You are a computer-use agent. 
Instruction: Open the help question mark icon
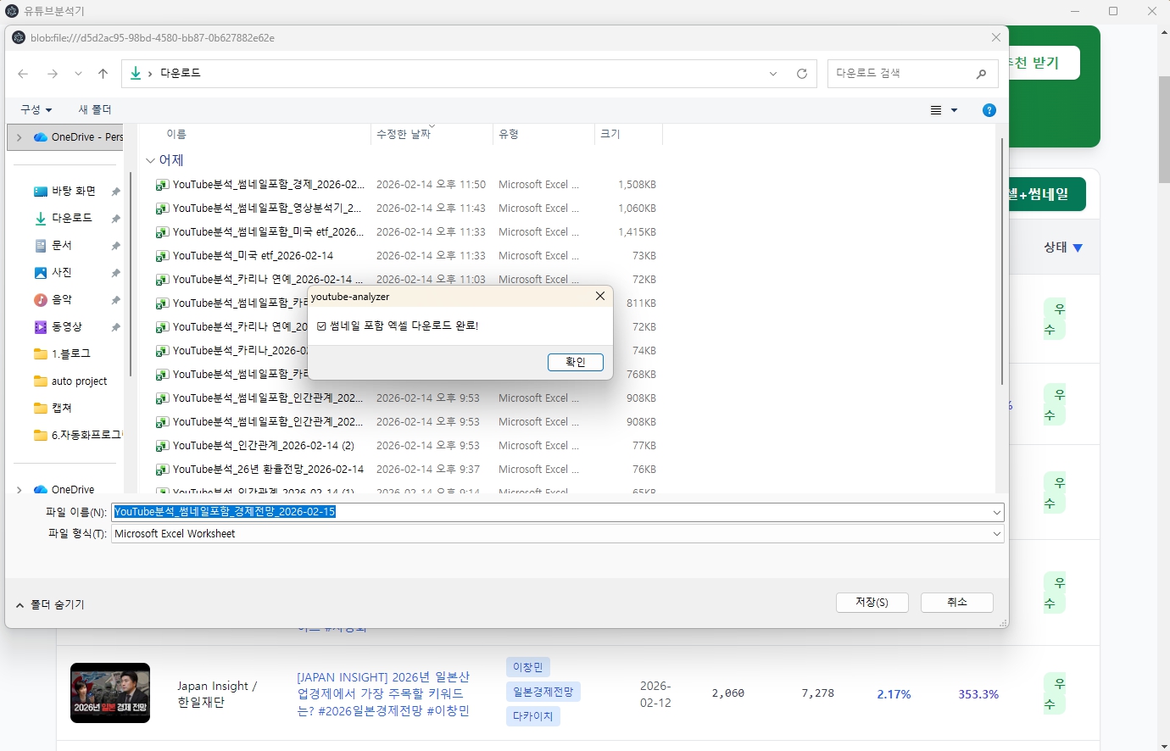click(989, 110)
